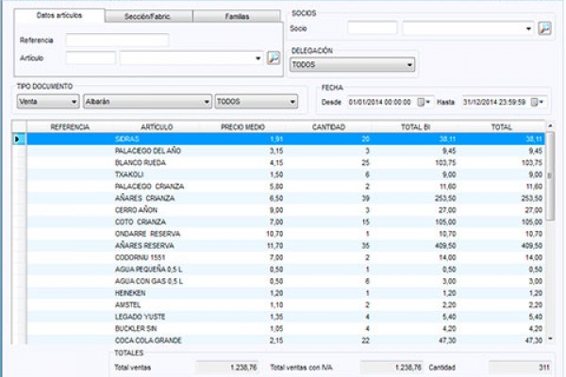Click the table scrollbar up arrow
The width and height of the screenshot is (566, 377).
pyautogui.click(x=550, y=126)
